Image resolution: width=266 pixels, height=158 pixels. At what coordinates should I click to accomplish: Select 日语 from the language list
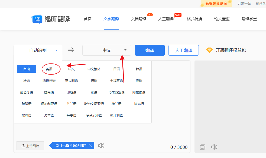pyautogui.click(x=116, y=69)
